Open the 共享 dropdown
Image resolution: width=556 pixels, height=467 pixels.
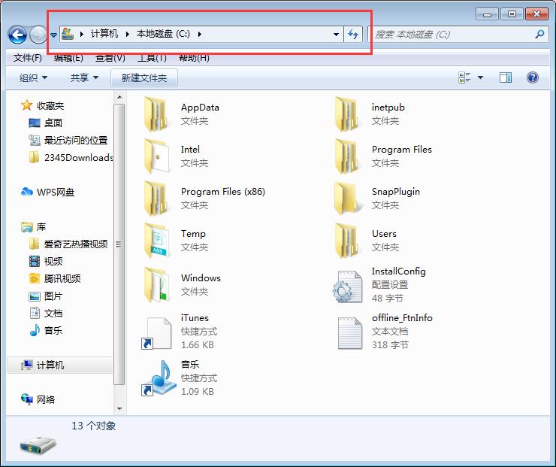[x=84, y=77]
